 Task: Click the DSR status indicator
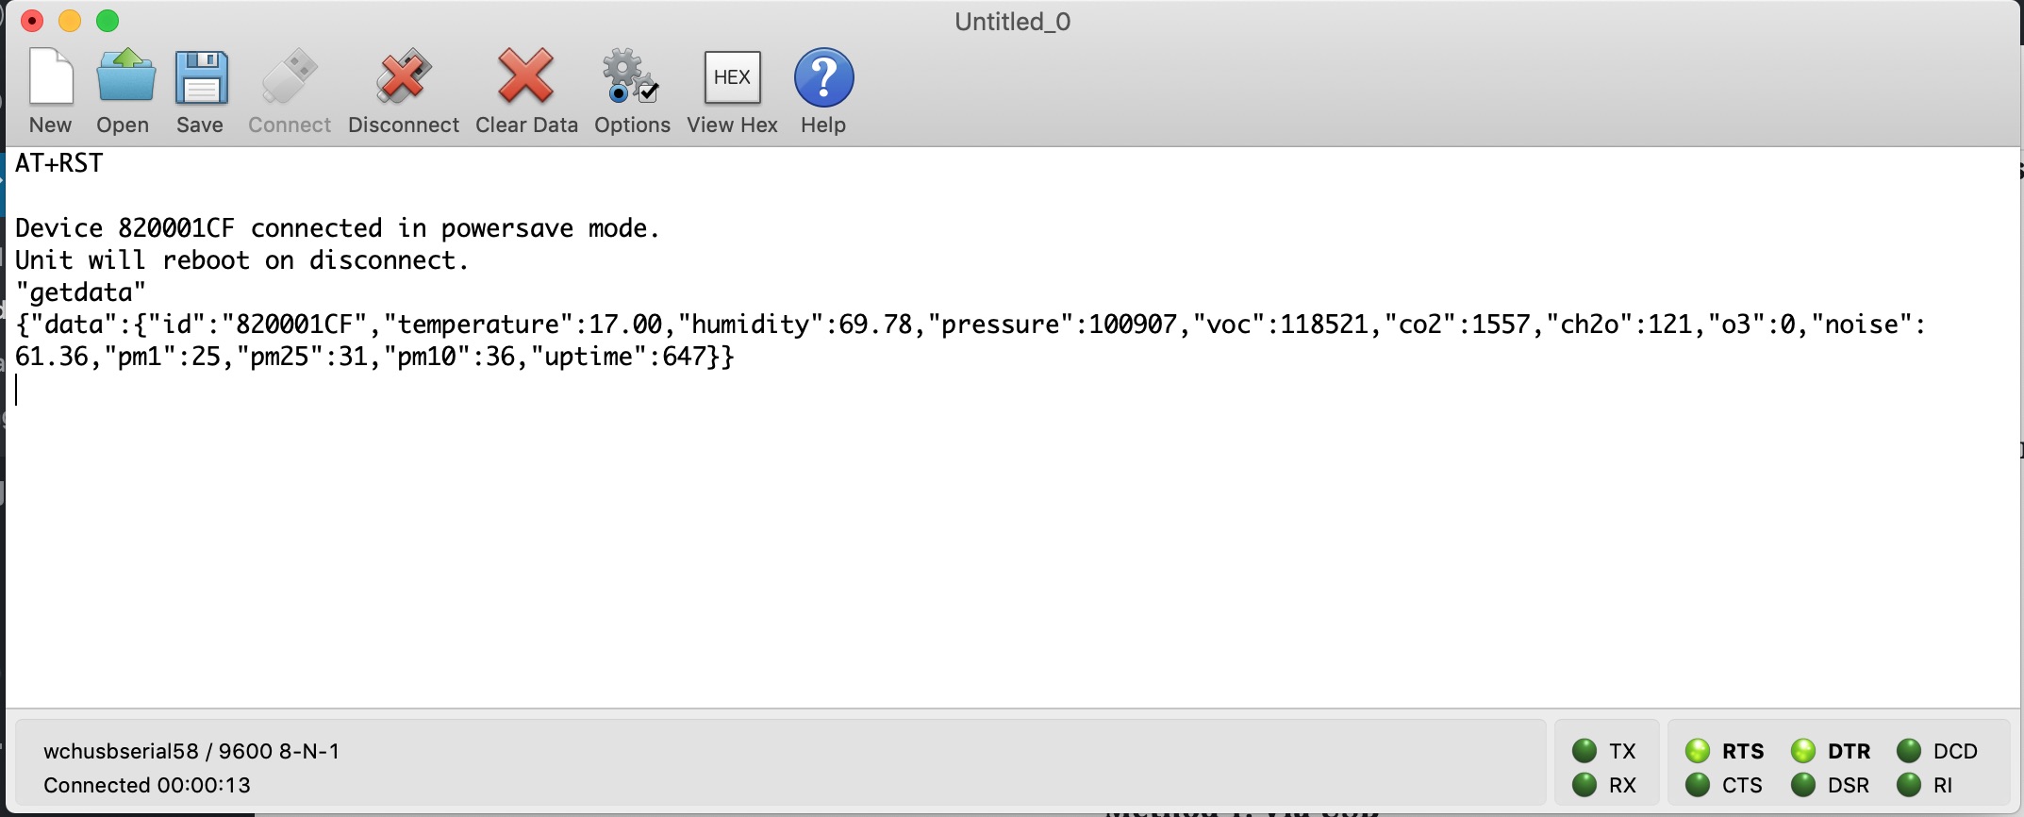pos(1804,784)
